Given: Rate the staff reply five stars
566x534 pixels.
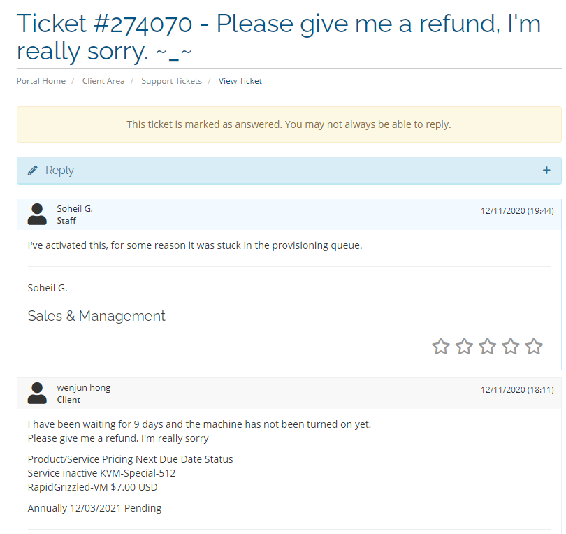Looking at the screenshot, I should (534, 346).
